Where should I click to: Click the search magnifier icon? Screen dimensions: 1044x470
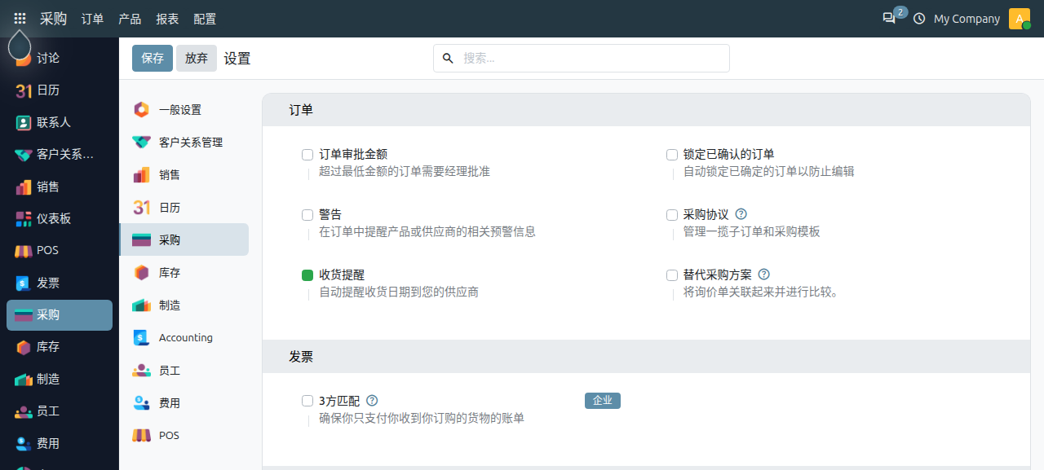point(448,59)
